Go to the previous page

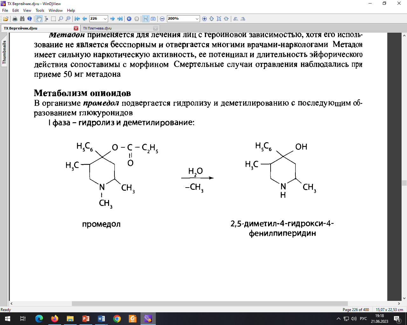(x=85, y=19)
